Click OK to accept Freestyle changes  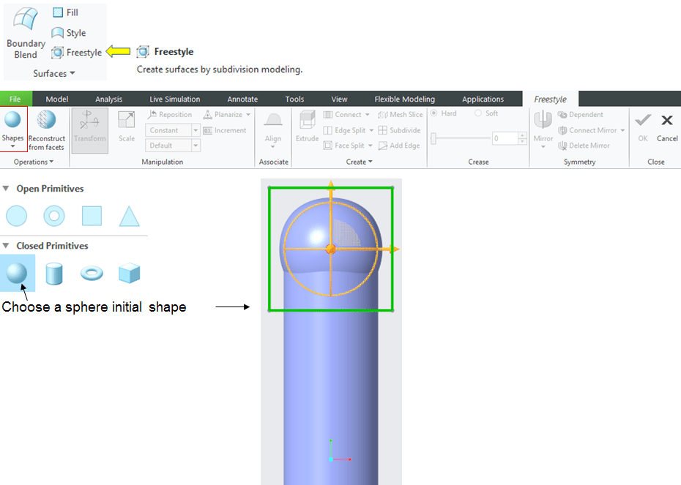click(x=643, y=127)
